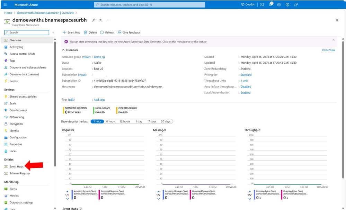Refresh the namespace overview
346x210 pixels.
[x=107, y=33]
